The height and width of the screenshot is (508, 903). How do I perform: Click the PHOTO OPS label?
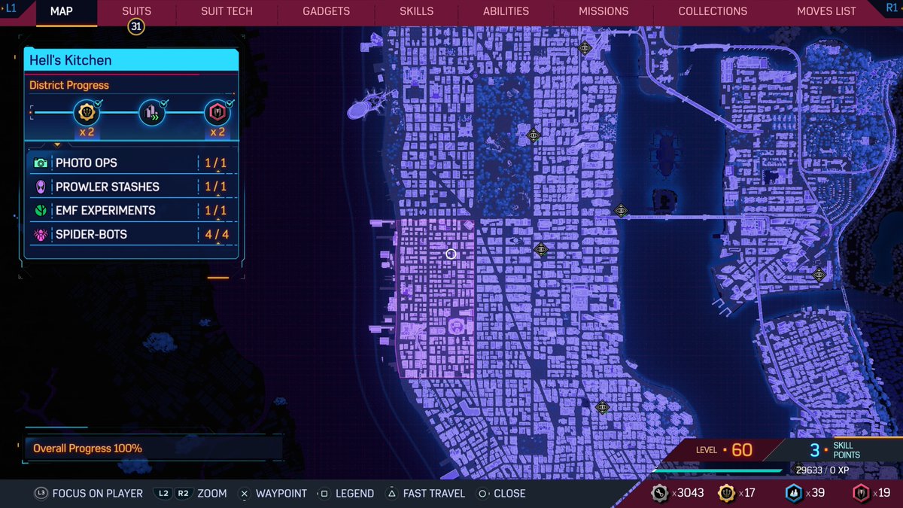coord(87,163)
